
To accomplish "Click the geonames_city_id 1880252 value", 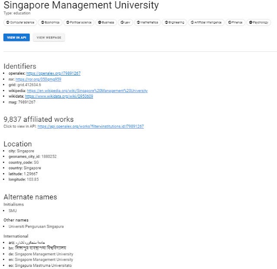I will (49, 157).
